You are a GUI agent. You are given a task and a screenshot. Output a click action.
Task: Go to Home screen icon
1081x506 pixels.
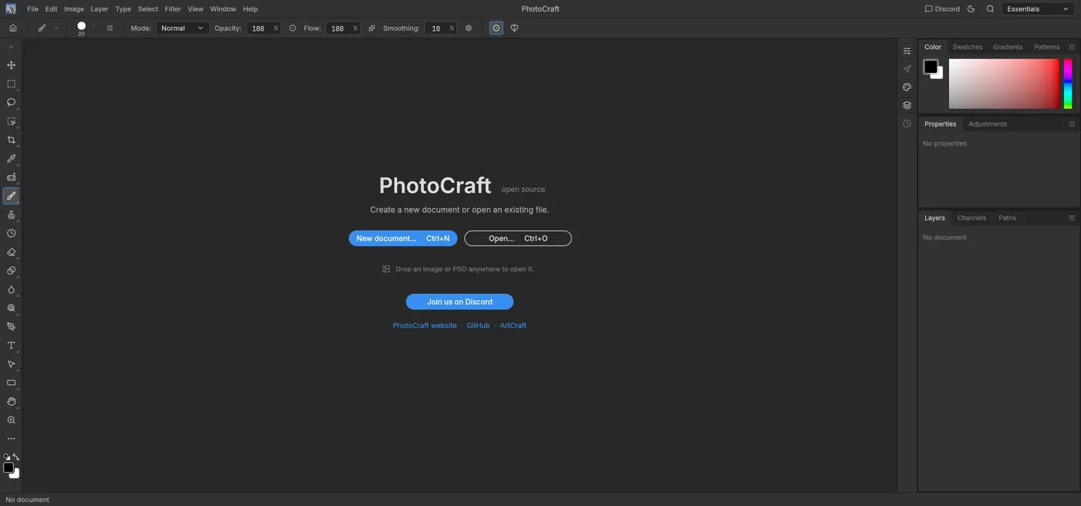[x=13, y=29]
